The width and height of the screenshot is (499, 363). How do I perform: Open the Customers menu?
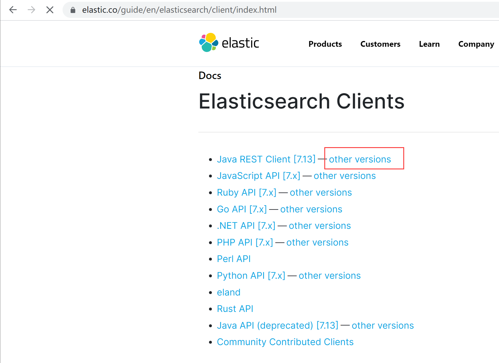pos(380,44)
